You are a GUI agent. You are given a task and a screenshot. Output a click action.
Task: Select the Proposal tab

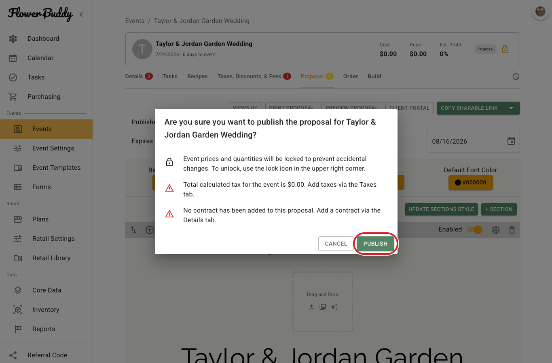tap(317, 76)
